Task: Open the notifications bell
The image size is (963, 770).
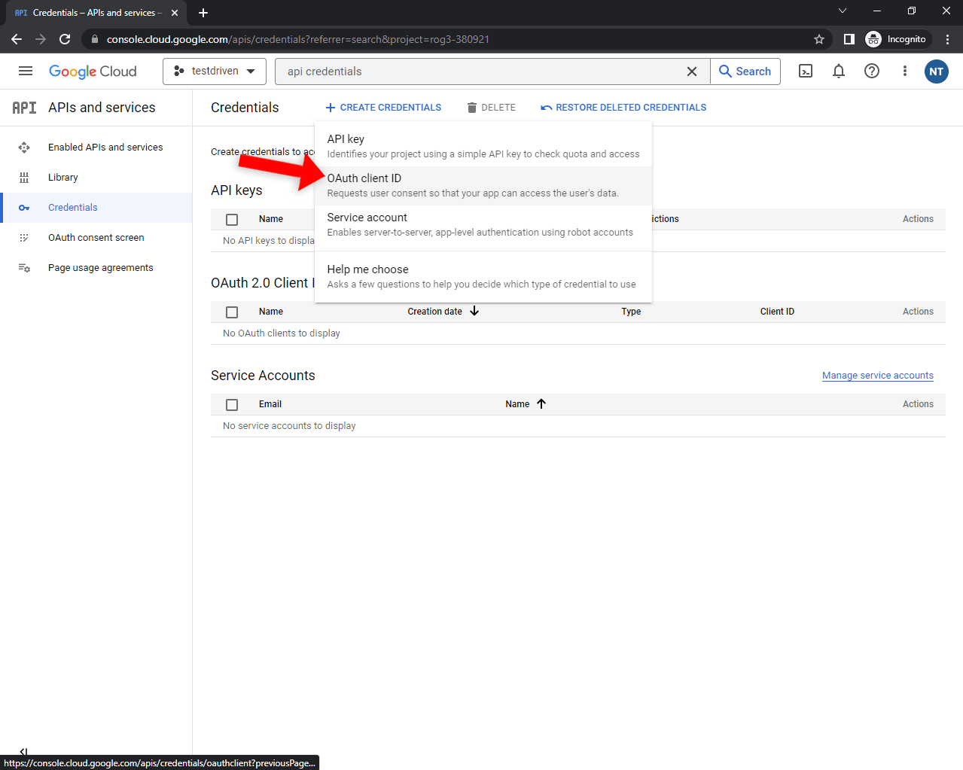Action: pos(839,72)
